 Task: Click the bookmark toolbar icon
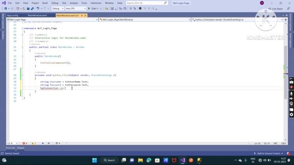140,8
